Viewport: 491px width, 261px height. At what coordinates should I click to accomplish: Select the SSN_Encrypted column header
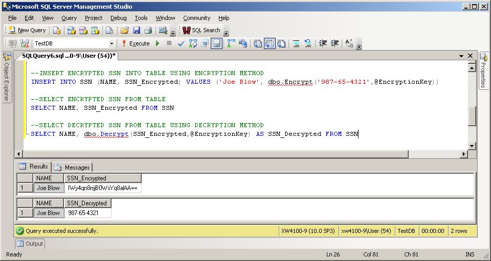click(103, 178)
